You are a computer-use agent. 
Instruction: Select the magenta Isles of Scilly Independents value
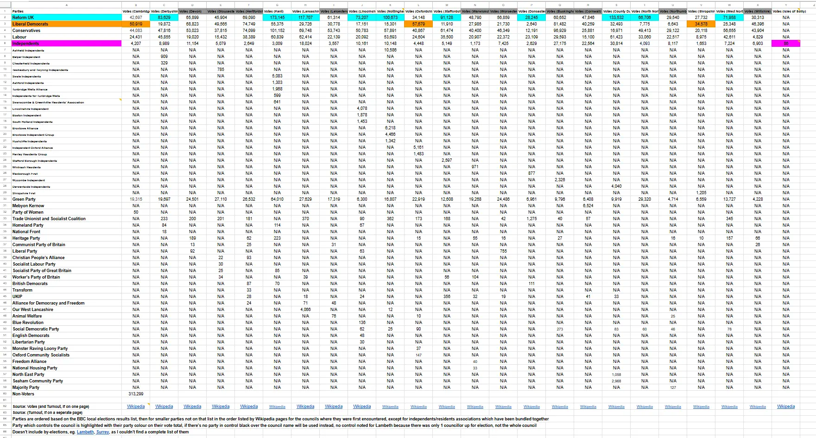[786, 44]
